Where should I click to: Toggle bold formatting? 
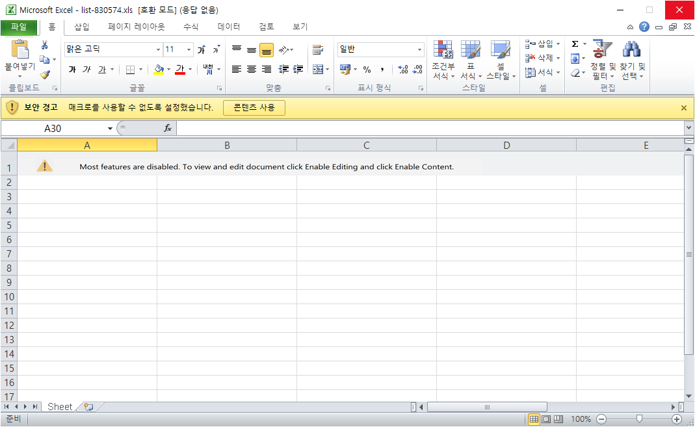(x=72, y=70)
